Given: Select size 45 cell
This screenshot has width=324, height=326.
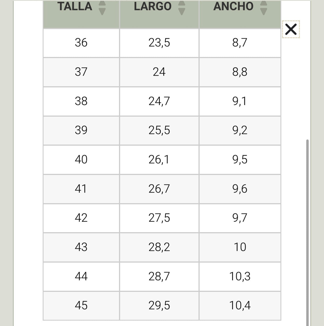Looking at the screenshot, I should [81, 306].
